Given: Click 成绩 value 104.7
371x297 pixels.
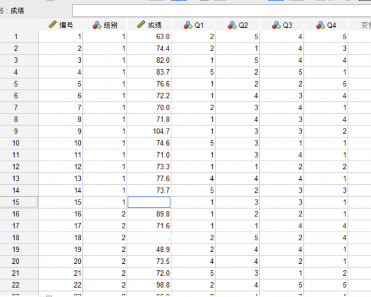Looking at the screenshot, I should tap(149, 131).
